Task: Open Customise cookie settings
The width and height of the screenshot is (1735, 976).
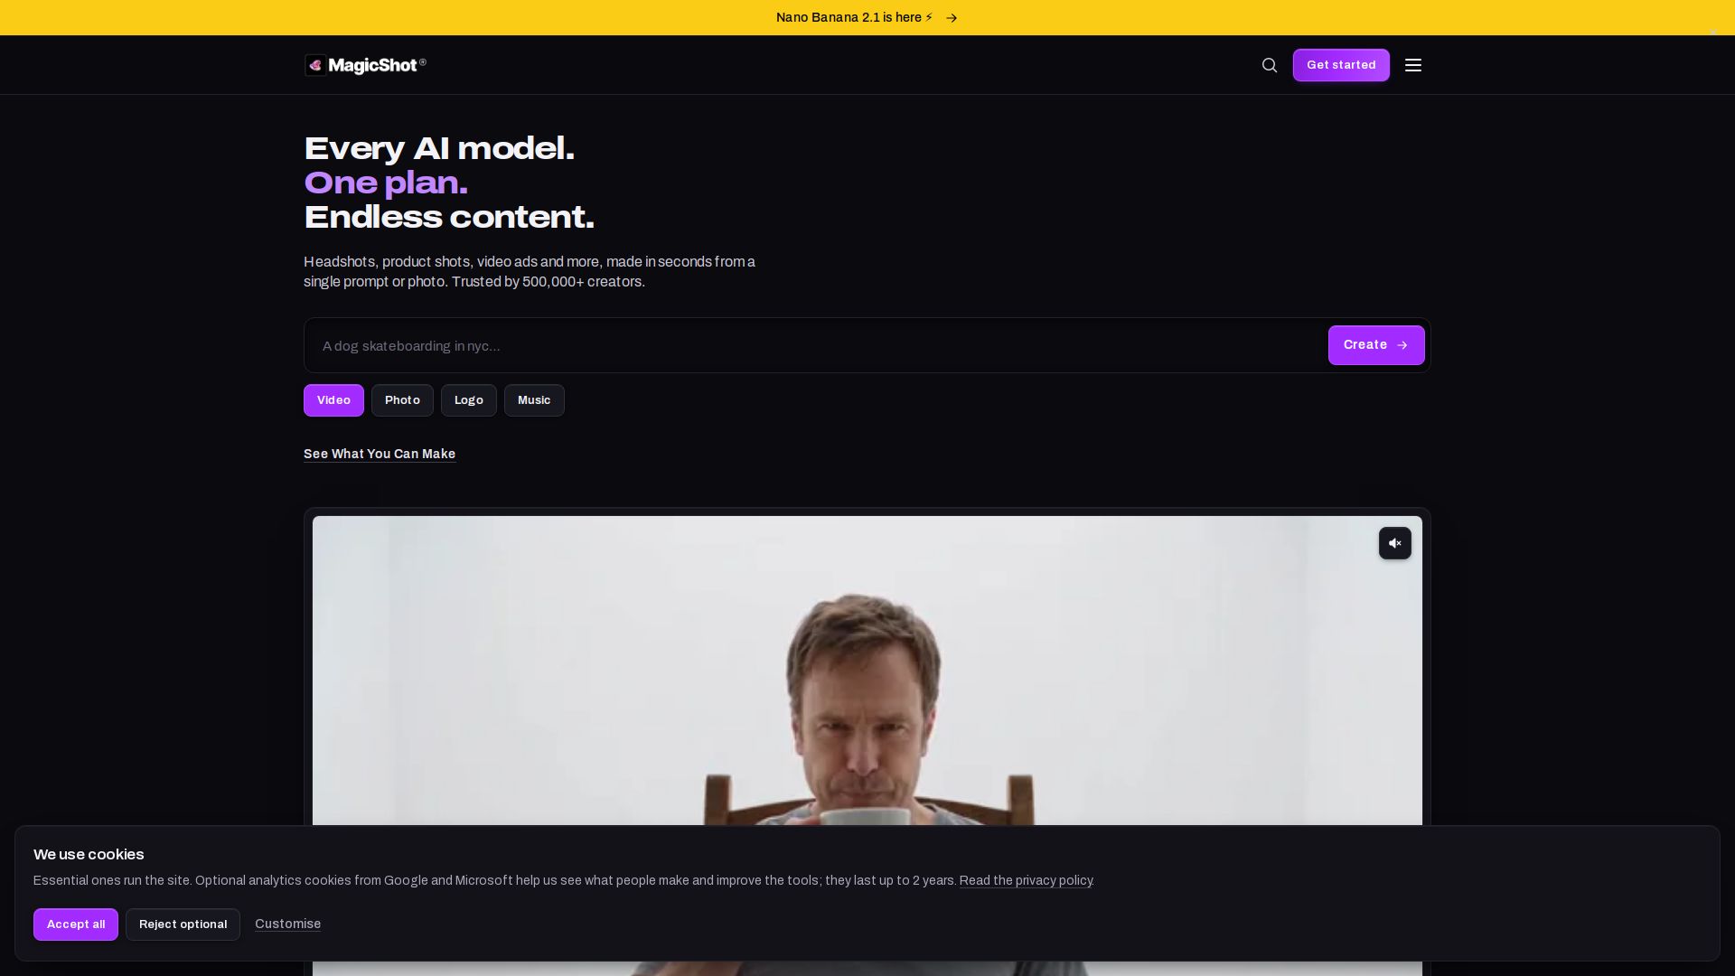Action: tap(287, 924)
